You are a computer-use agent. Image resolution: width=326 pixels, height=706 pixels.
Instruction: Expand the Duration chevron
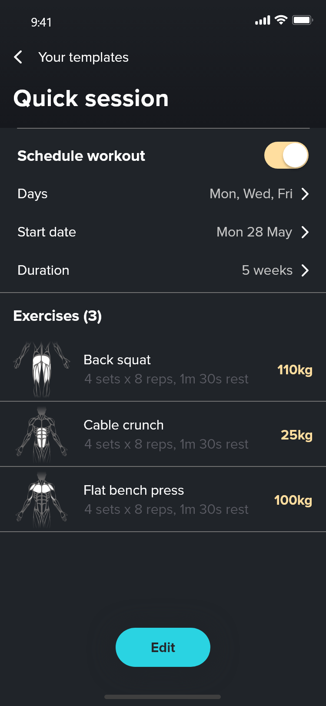tap(305, 270)
